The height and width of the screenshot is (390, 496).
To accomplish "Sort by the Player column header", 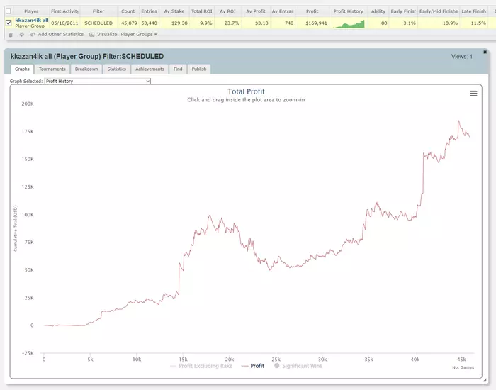I will point(31,11).
